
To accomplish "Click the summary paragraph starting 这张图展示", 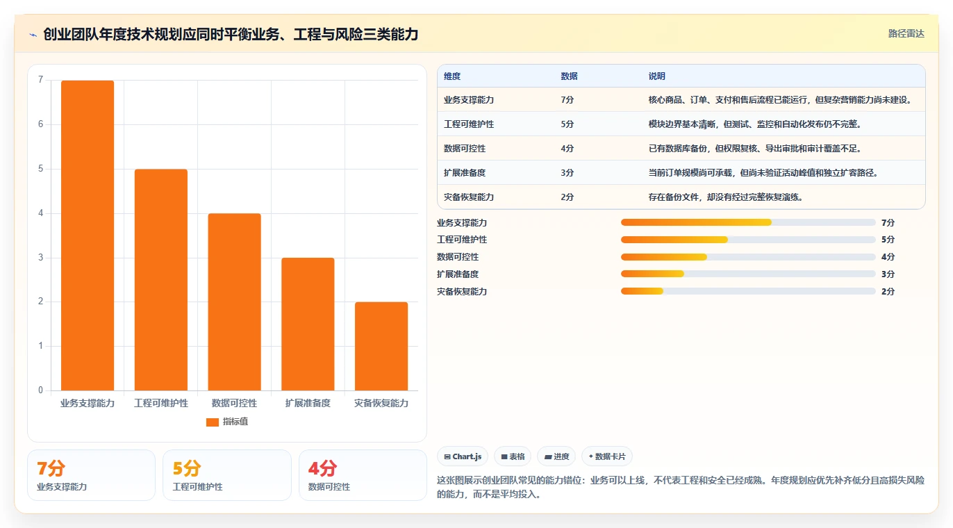I will (x=681, y=488).
